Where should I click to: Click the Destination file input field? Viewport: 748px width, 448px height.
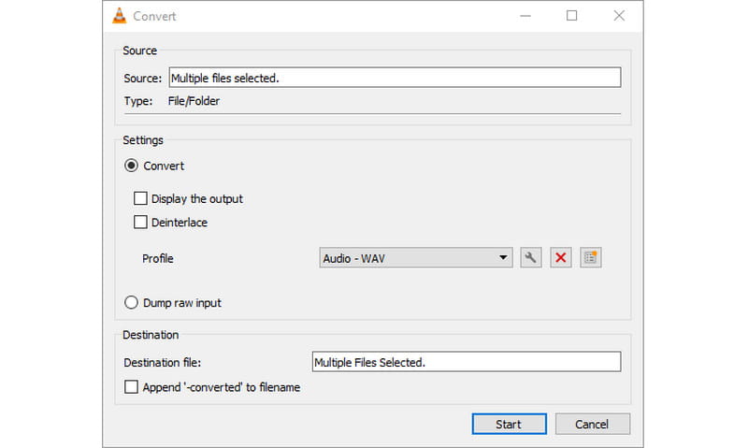[467, 362]
